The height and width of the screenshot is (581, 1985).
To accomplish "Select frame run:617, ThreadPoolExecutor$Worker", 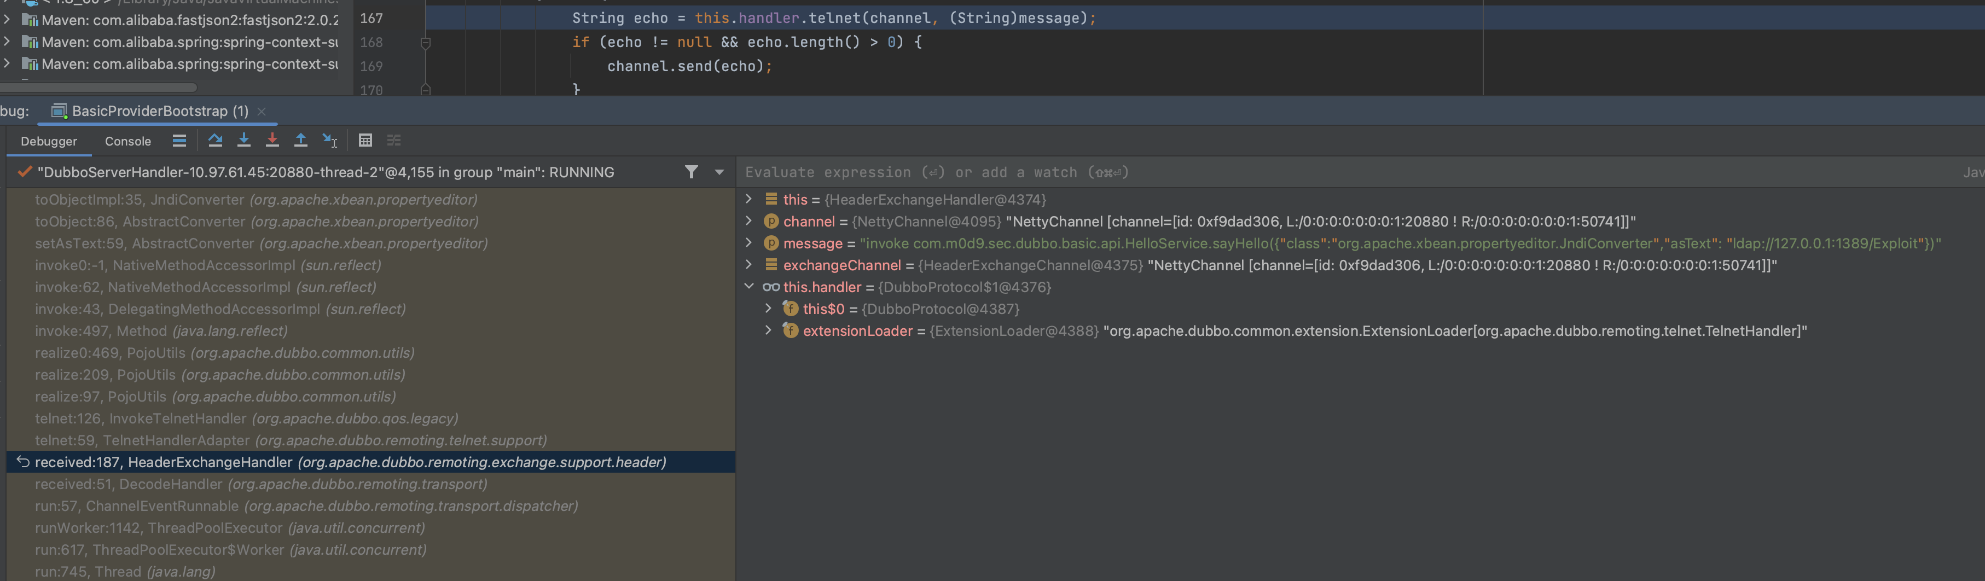I will (x=370, y=549).
